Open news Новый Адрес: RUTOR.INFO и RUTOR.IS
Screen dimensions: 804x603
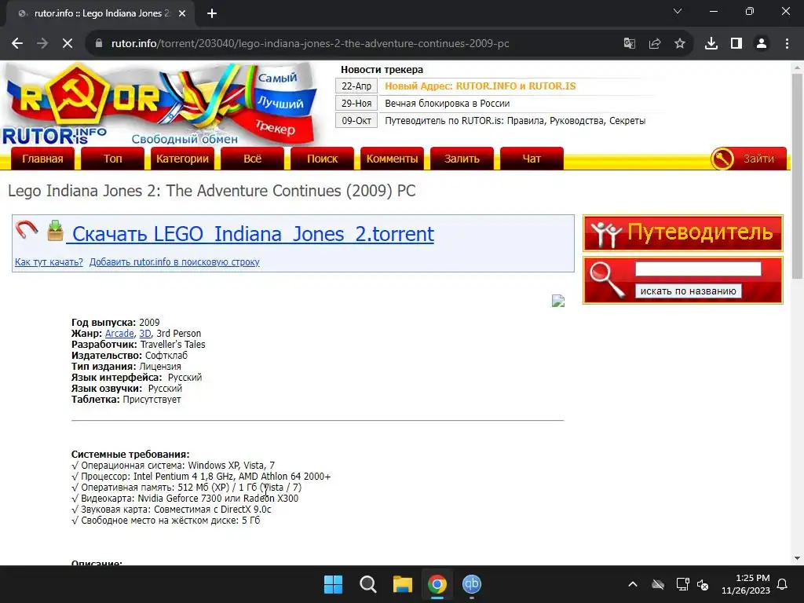pyautogui.click(x=480, y=86)
